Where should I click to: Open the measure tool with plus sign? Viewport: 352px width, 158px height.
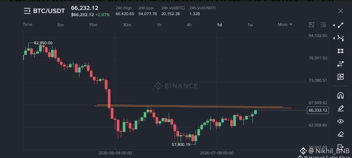340,77
